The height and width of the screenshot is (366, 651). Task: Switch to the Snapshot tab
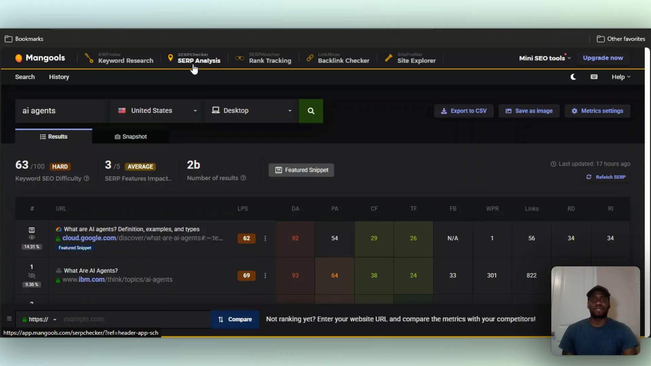131,137
